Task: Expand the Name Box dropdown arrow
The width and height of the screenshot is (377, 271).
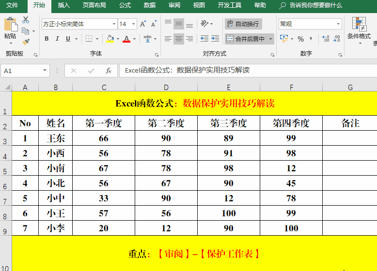Action: click(x=45, y=70)
